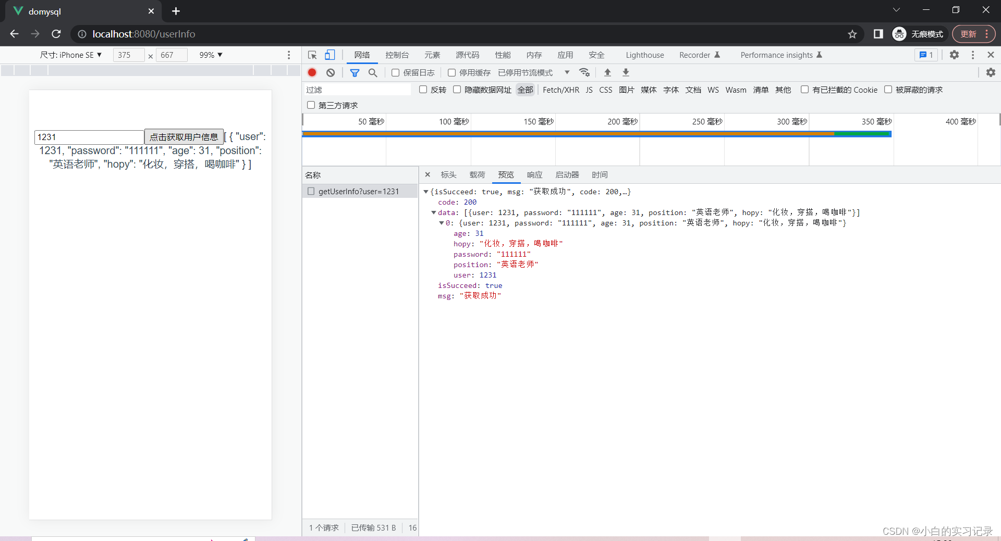The image size is (1001, 541).
Task: Open device toolbar more options
Action: coord(289,55)
